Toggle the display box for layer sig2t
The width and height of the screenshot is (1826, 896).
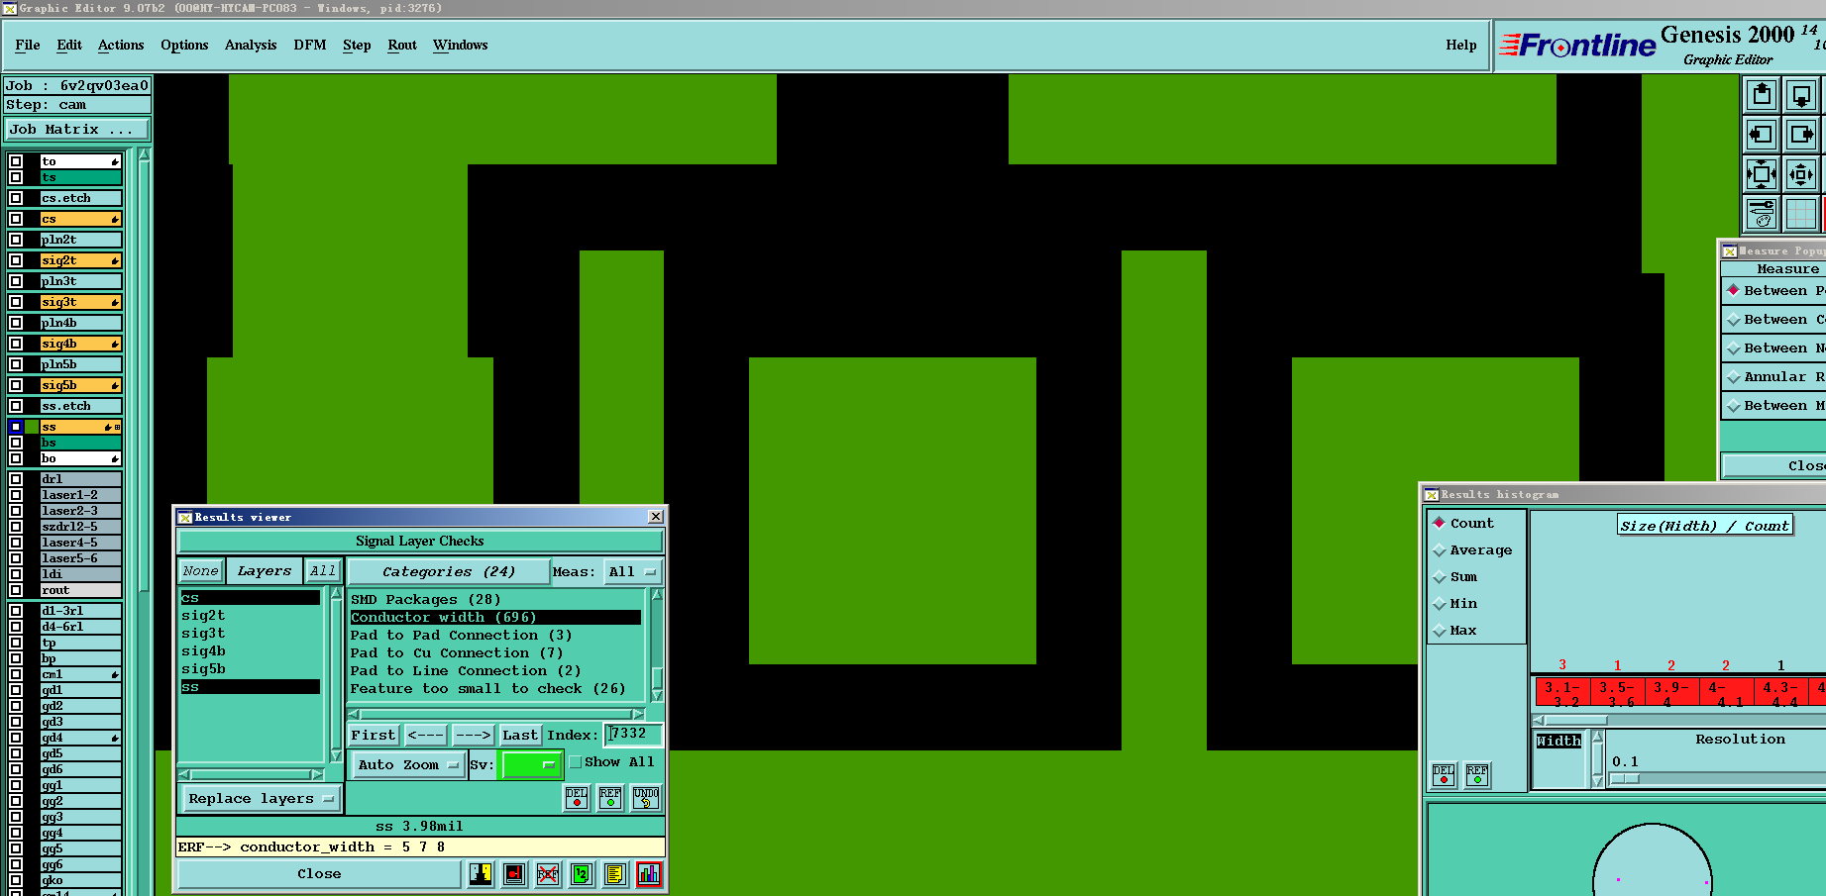point(16,260)
